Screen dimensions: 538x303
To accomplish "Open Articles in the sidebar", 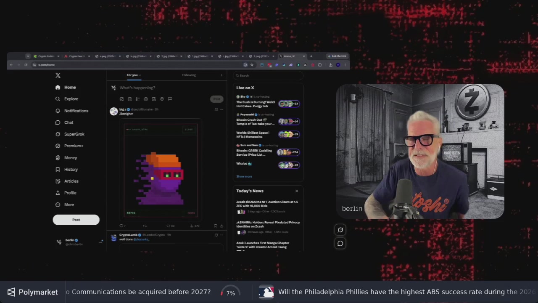I will pos(67,181).
